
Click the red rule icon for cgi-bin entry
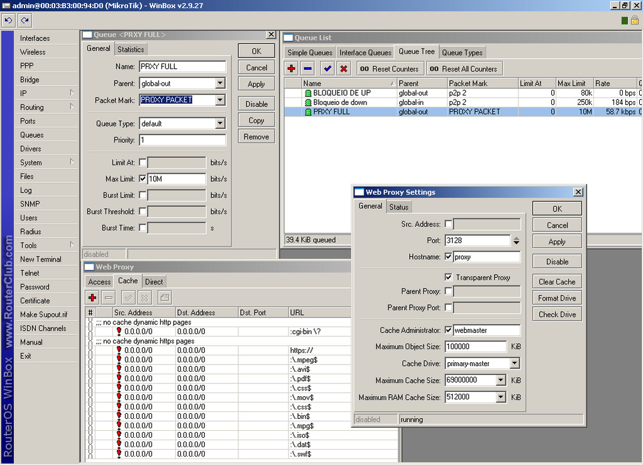pyautogui.click(x=119, y=331)
